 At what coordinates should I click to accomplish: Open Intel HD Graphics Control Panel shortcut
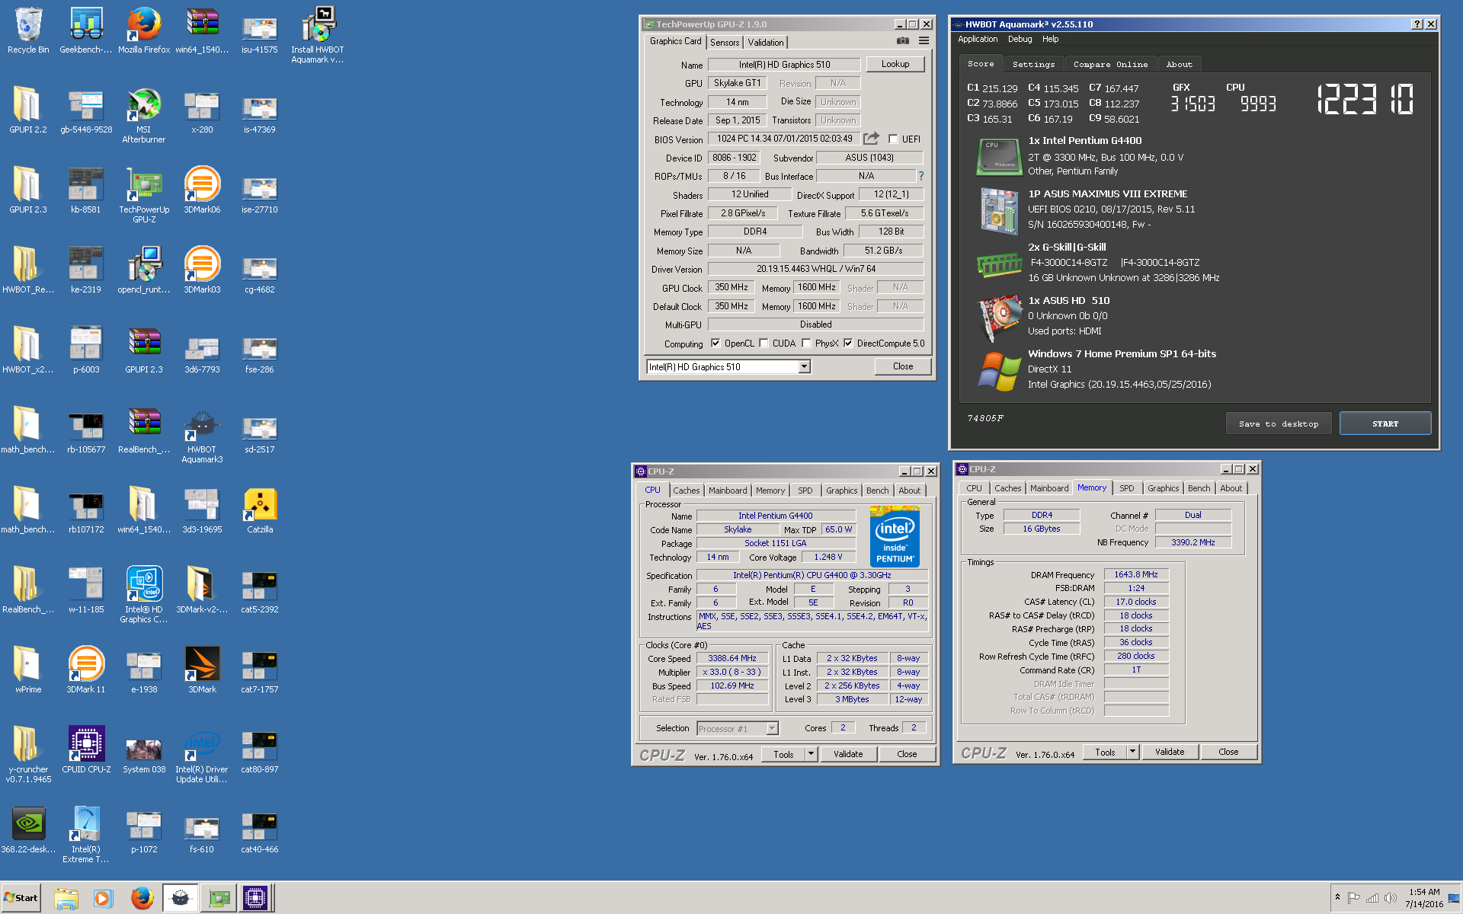tap(144, 596)
